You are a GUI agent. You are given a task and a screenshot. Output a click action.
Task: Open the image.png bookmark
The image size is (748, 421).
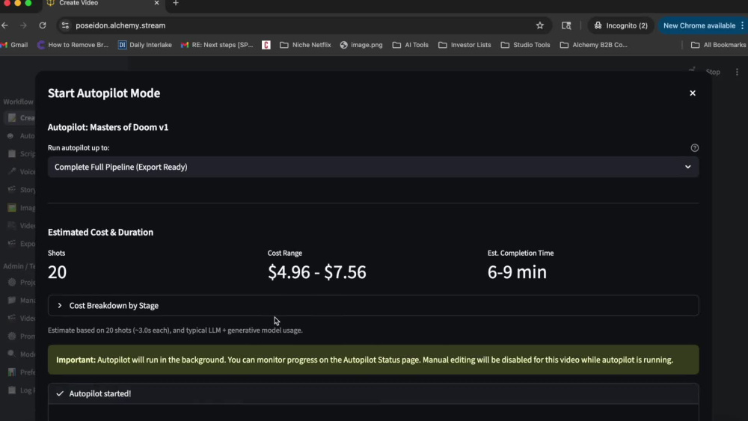click(361, 45)
